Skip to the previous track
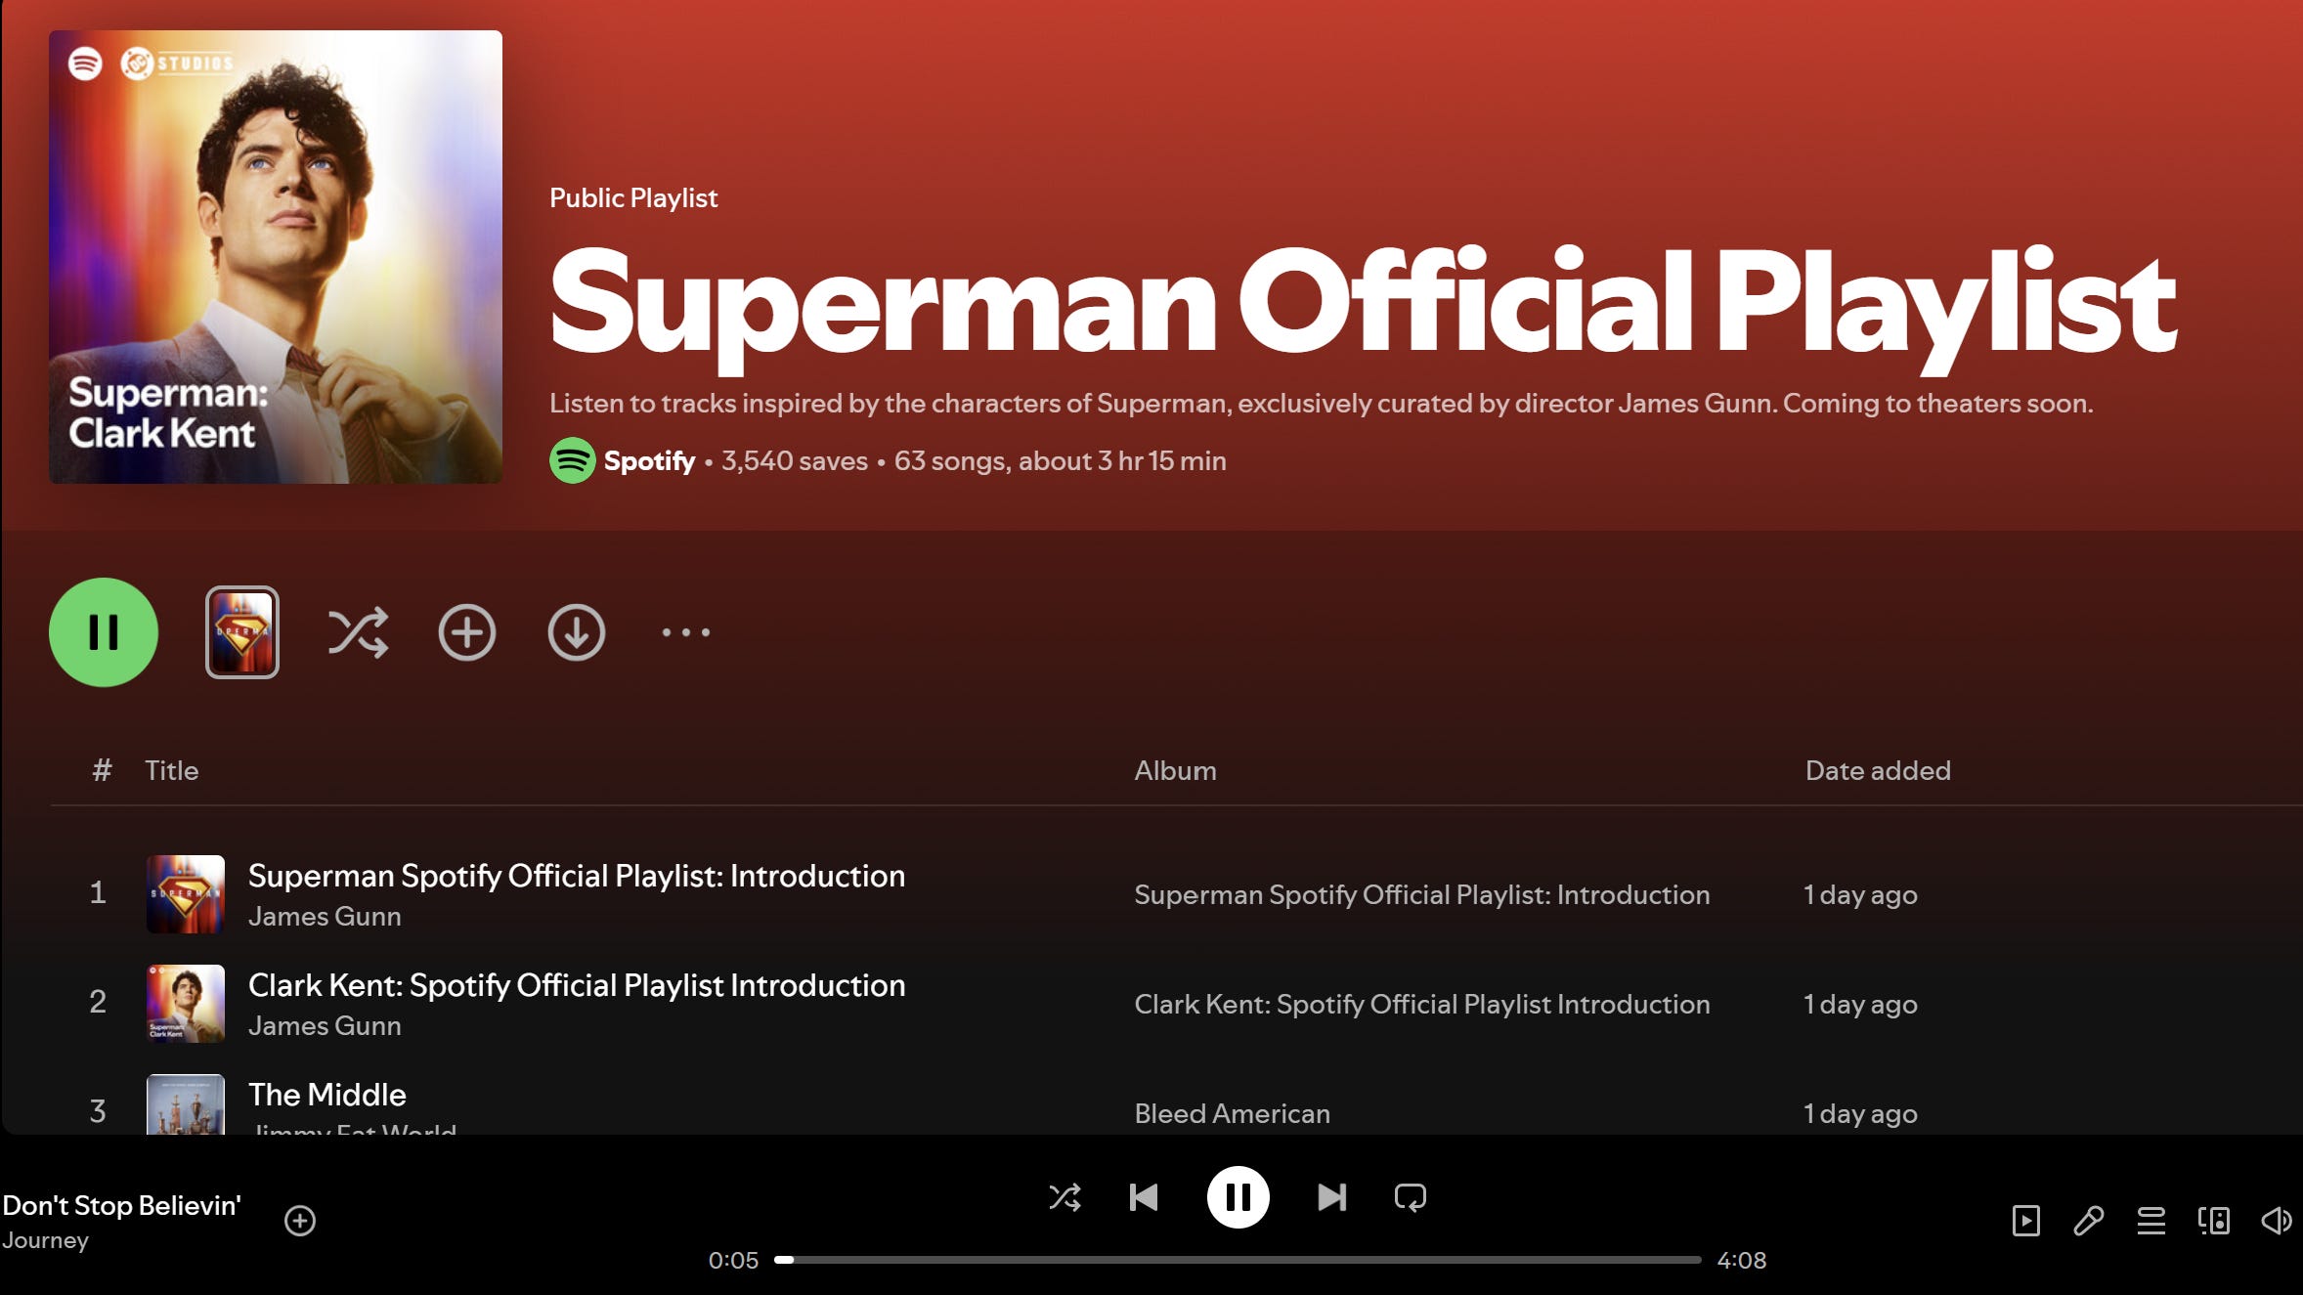 [1144, 1197]
